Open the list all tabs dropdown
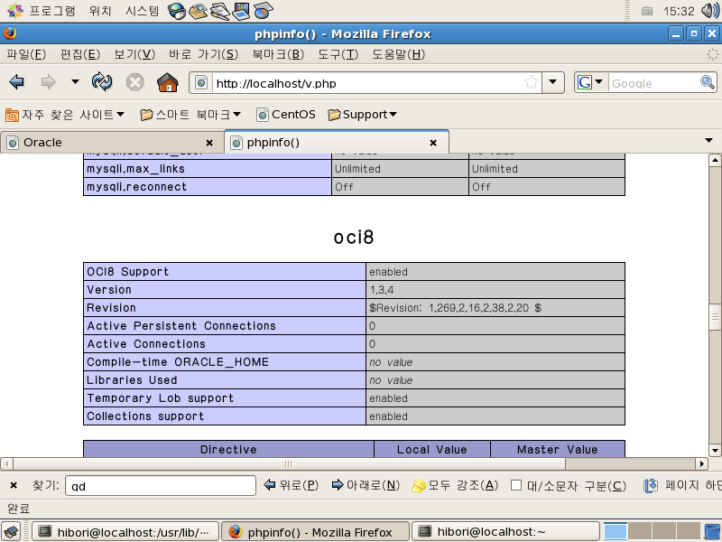The image size is (722, 542). [x=709, y=141]
